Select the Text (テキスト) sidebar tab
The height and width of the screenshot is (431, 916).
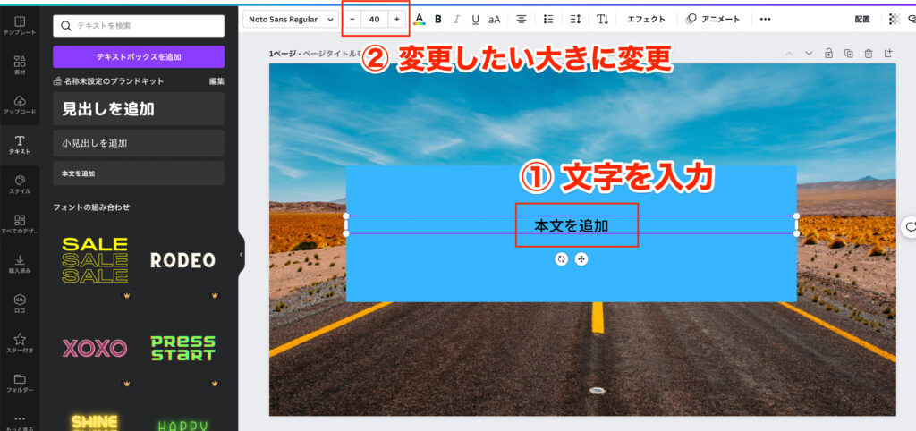click(20, 145)
